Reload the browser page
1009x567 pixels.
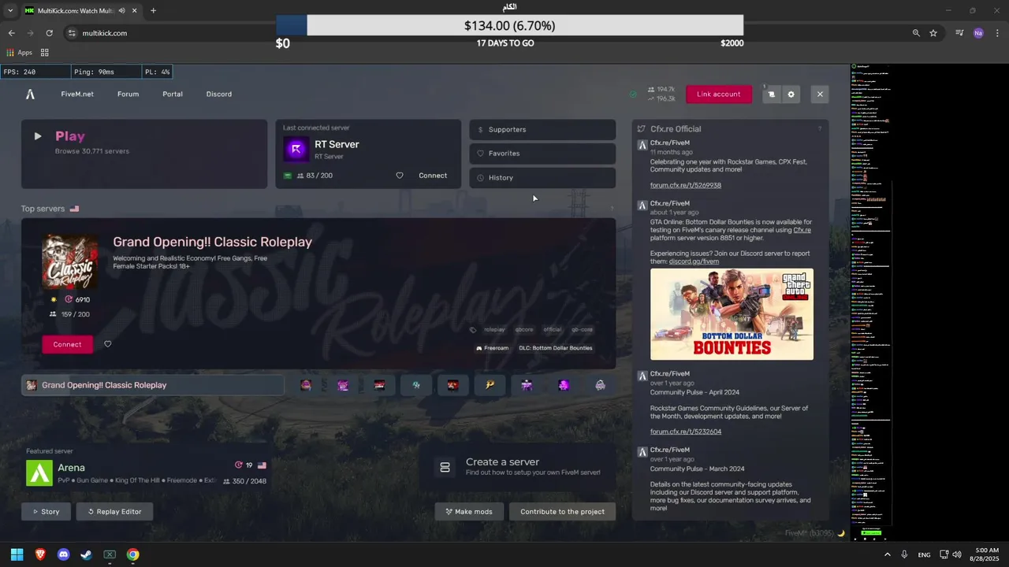(x=49, y=33)
